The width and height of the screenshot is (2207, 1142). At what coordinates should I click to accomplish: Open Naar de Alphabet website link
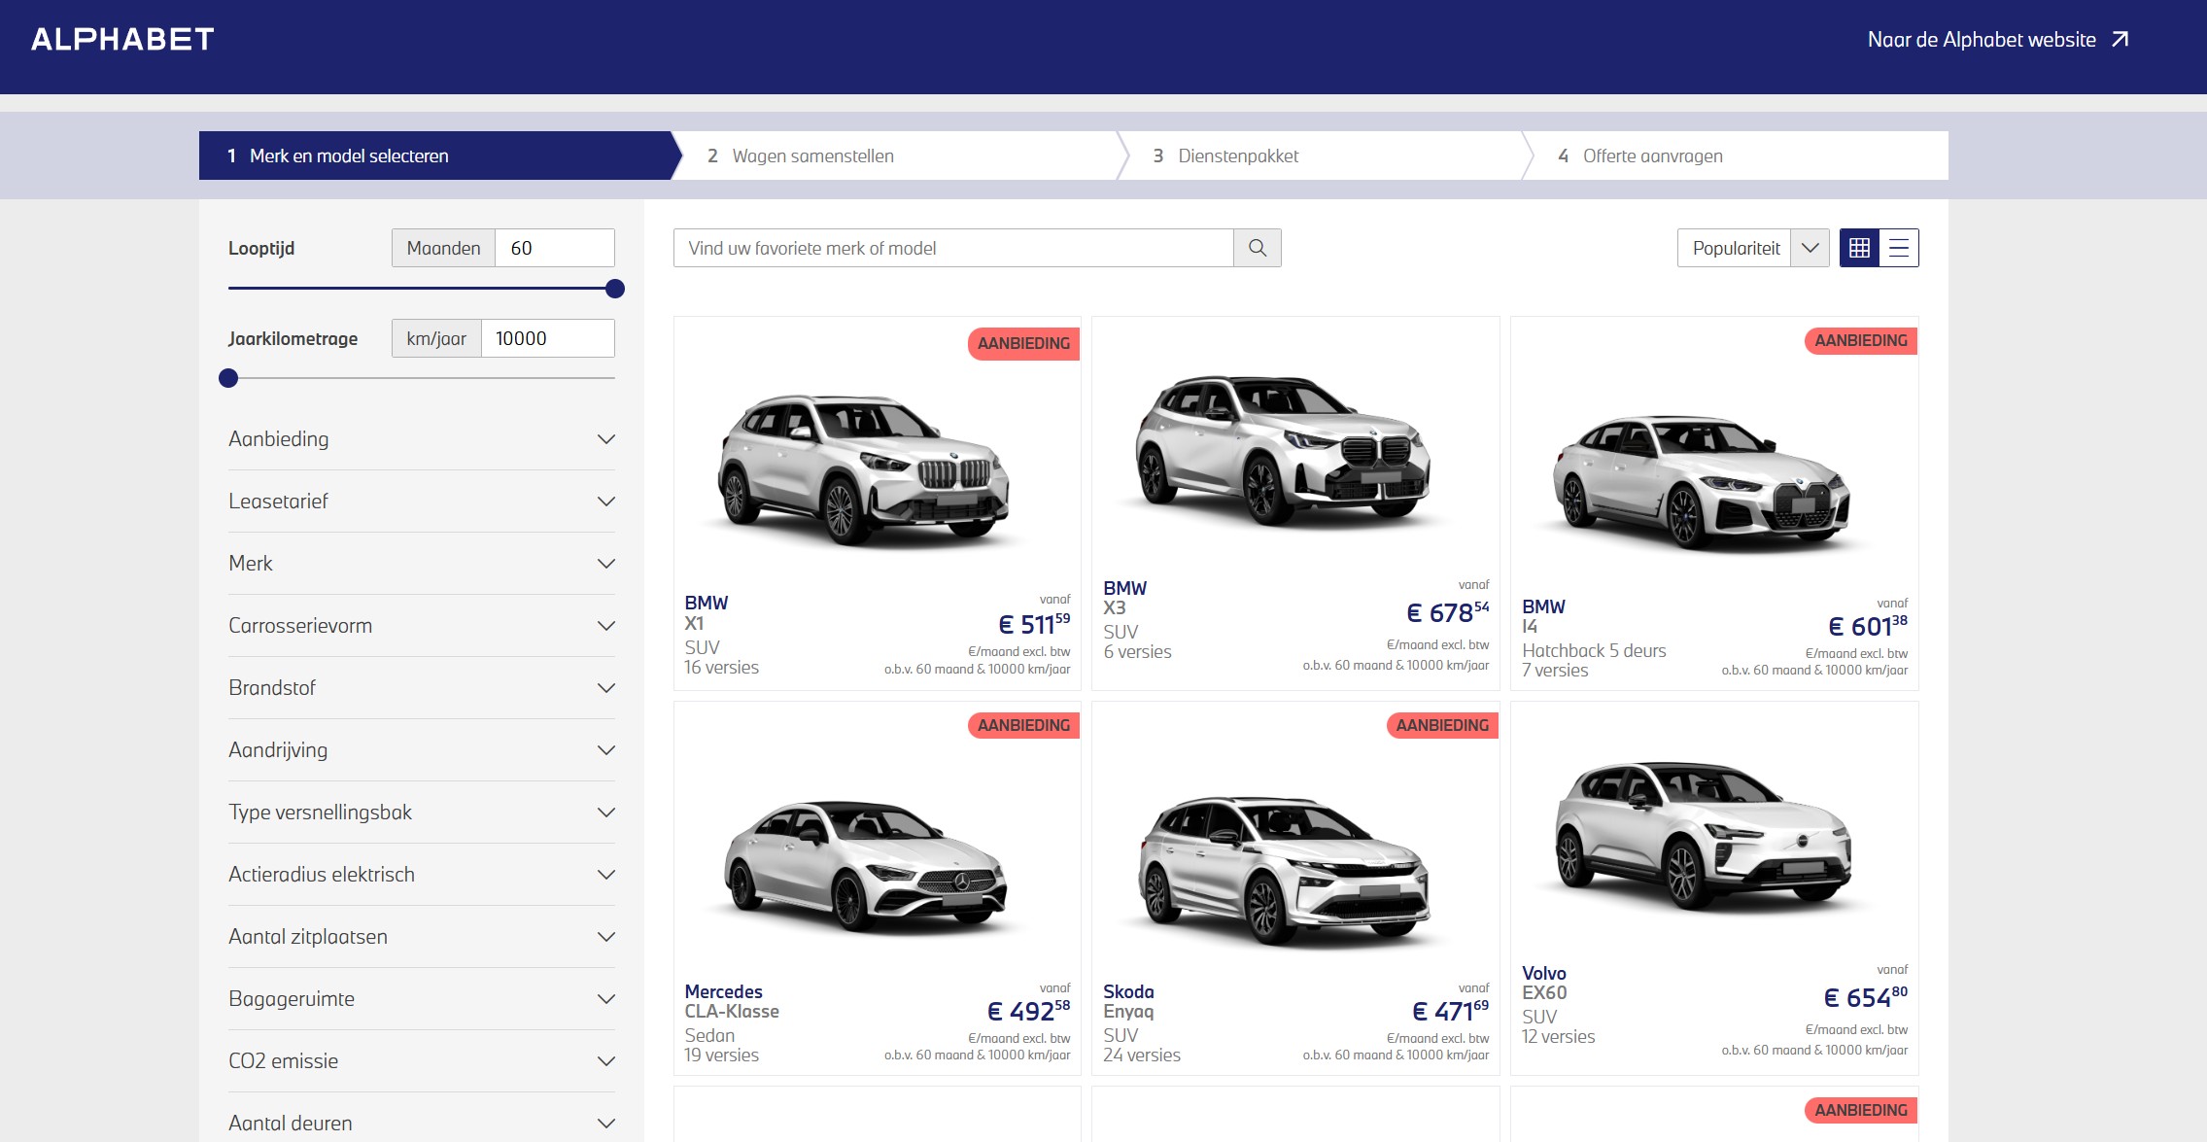pos(1982,40)
